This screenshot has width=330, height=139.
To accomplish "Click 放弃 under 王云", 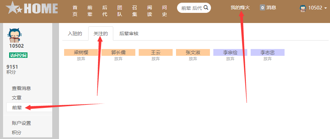I will point(156,59).
